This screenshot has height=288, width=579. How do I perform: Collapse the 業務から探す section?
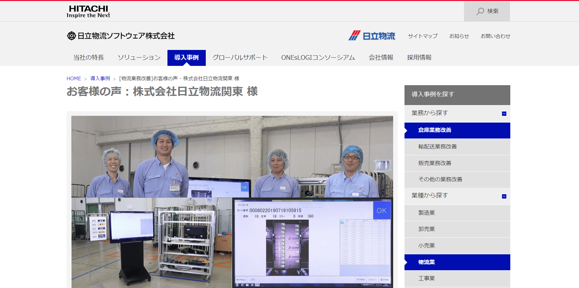tap(504, 114)
